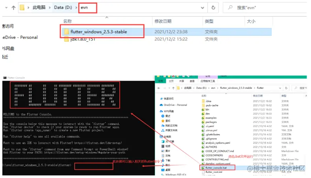Viewport: 311px width, 178px height.
Task: Sort by 修改日期 column in the evn window
Action: tap(163, 21)
